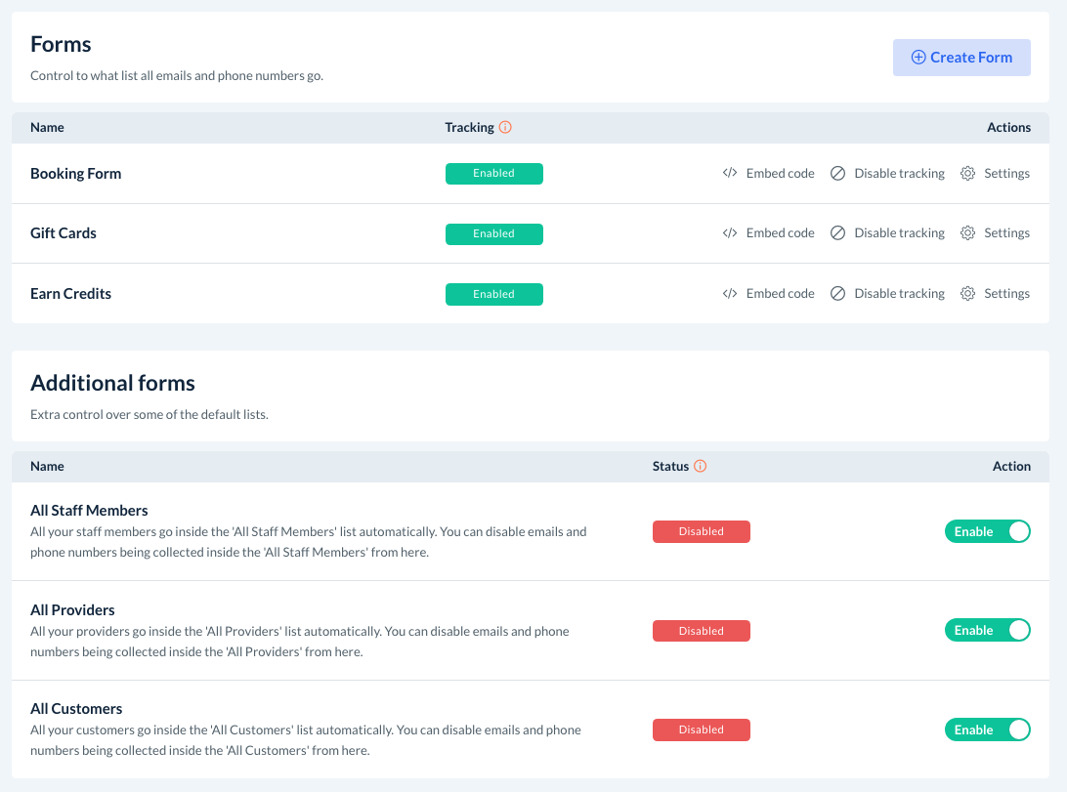1067x792 pixels.
Task: Click Booking Form embed code icon
Action: 729,174
